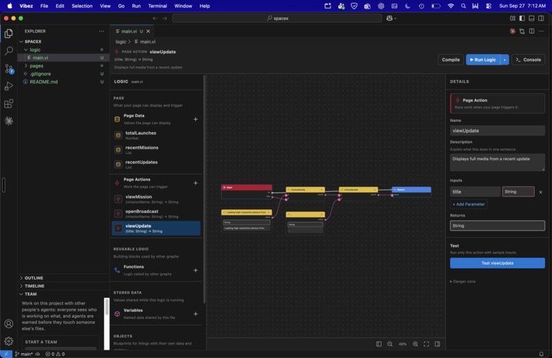Open the Terminal menu
The width and height of the screenshot is (552, 358).
pyautogui.click(x=158, y=6)
